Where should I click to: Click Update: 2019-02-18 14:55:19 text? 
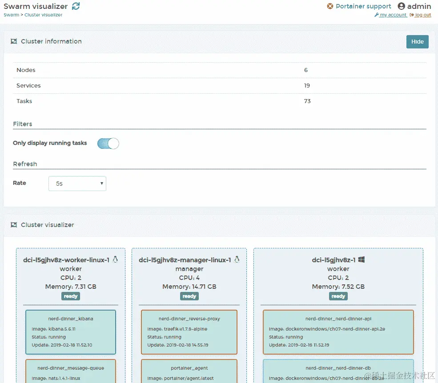178,345
